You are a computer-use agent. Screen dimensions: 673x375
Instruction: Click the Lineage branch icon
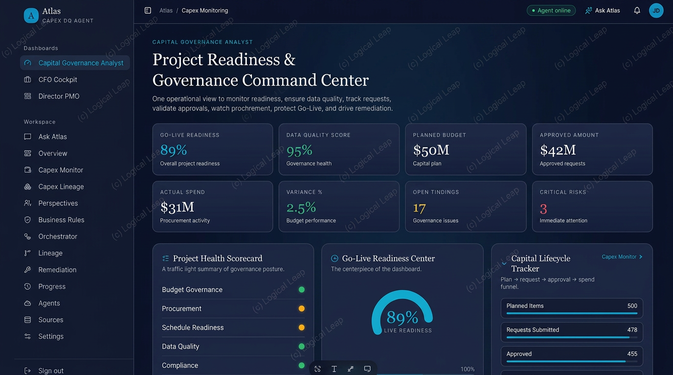(28, 253)
